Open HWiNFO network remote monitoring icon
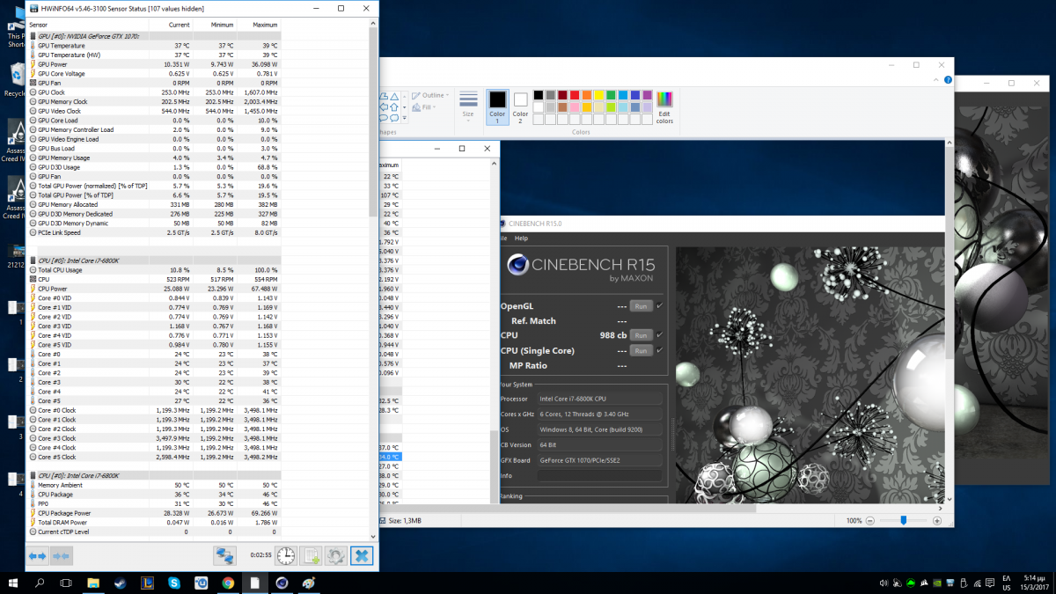1056x594 pixels. point(225,556)
